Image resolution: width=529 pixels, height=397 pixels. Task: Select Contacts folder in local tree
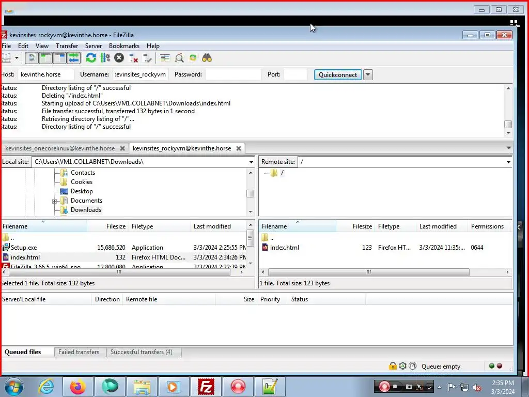(83, 173)
